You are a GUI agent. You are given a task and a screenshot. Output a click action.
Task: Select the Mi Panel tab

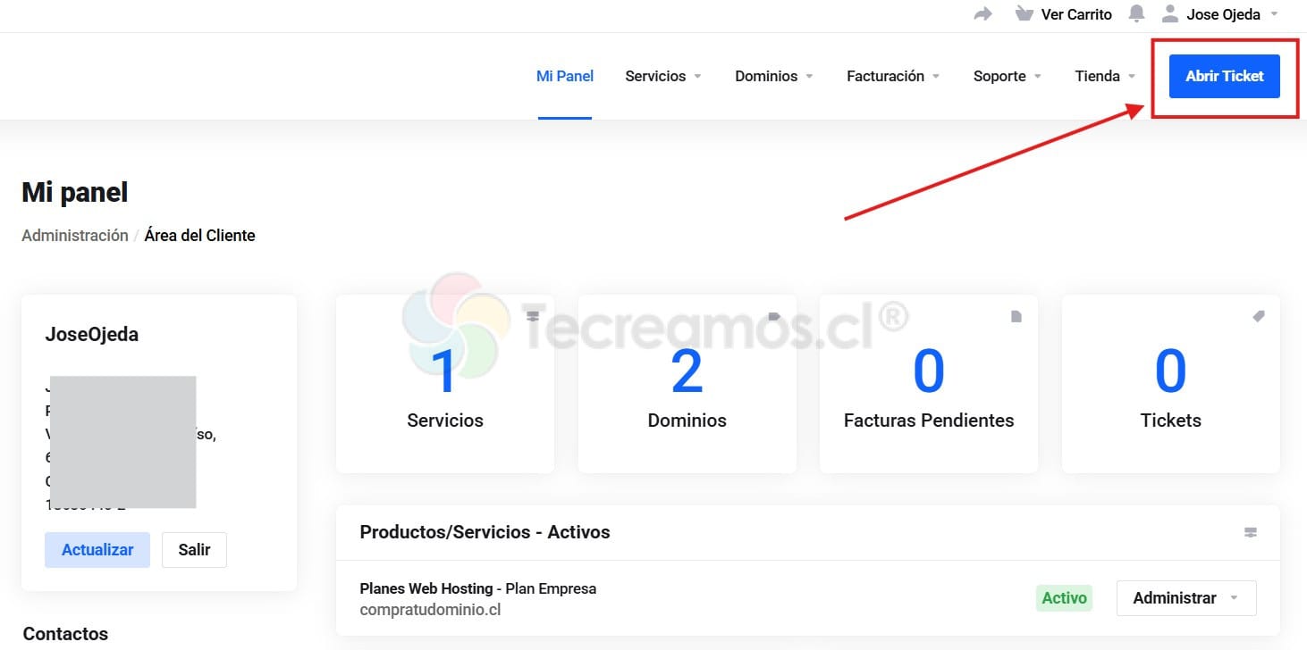click(x=564, y=76)
